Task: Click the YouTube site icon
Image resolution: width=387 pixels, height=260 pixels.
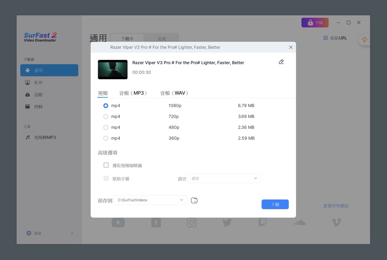Action: [x=118, y=223]
